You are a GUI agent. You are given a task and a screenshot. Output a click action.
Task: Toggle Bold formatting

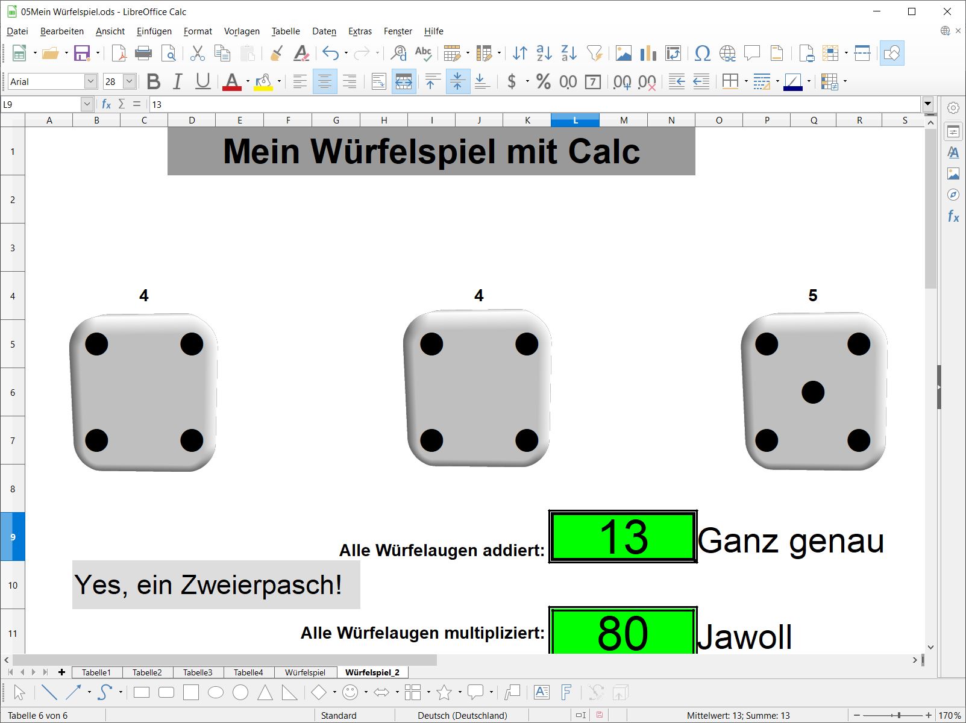[x=154, y=81]
